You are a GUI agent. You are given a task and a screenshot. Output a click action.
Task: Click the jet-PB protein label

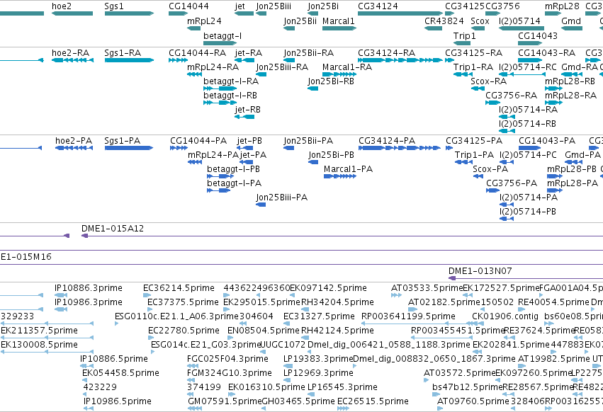(249, 141)
